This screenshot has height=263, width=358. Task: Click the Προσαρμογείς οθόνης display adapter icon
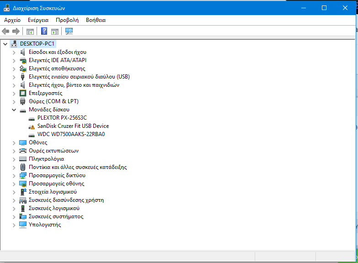(x=23, y=184)
